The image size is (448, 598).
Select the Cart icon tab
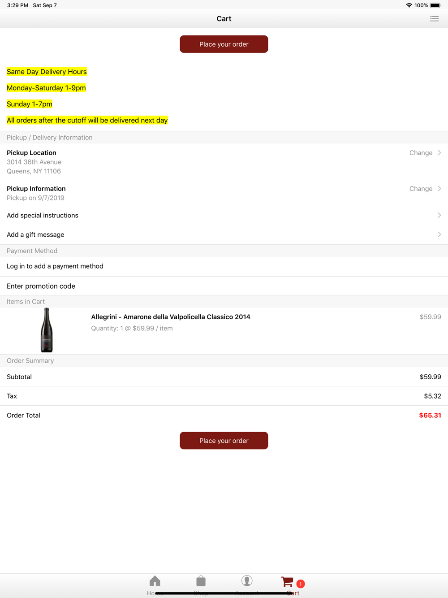coord(287,582)
